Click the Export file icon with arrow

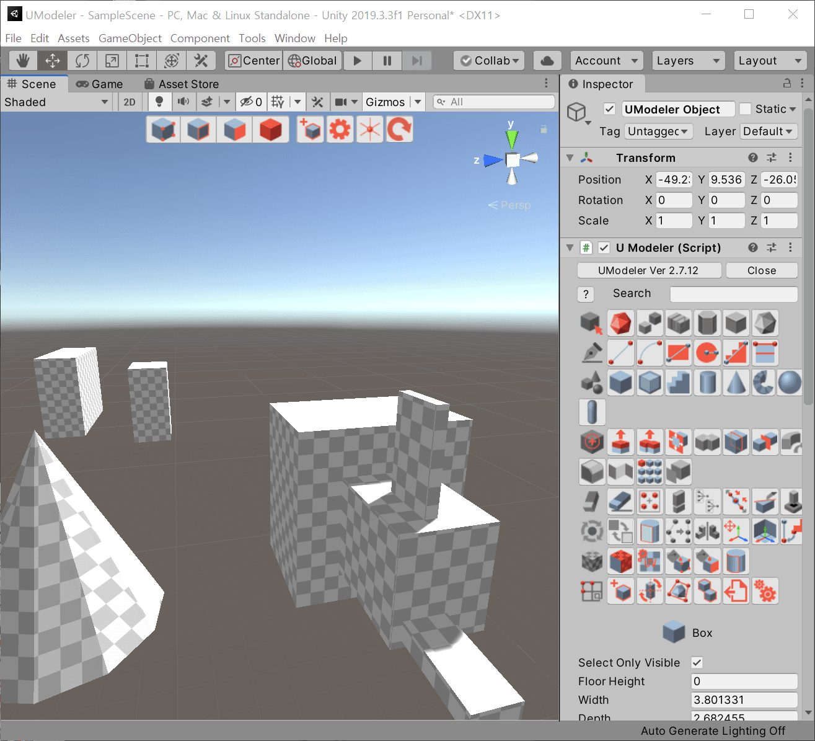[736, 591]
